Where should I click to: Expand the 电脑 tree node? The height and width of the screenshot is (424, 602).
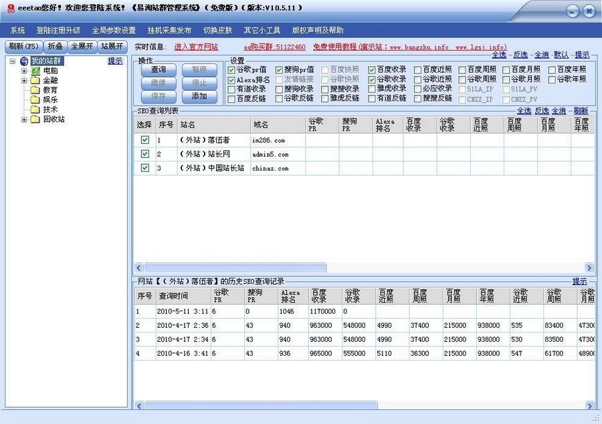click(x=24, y=71)
